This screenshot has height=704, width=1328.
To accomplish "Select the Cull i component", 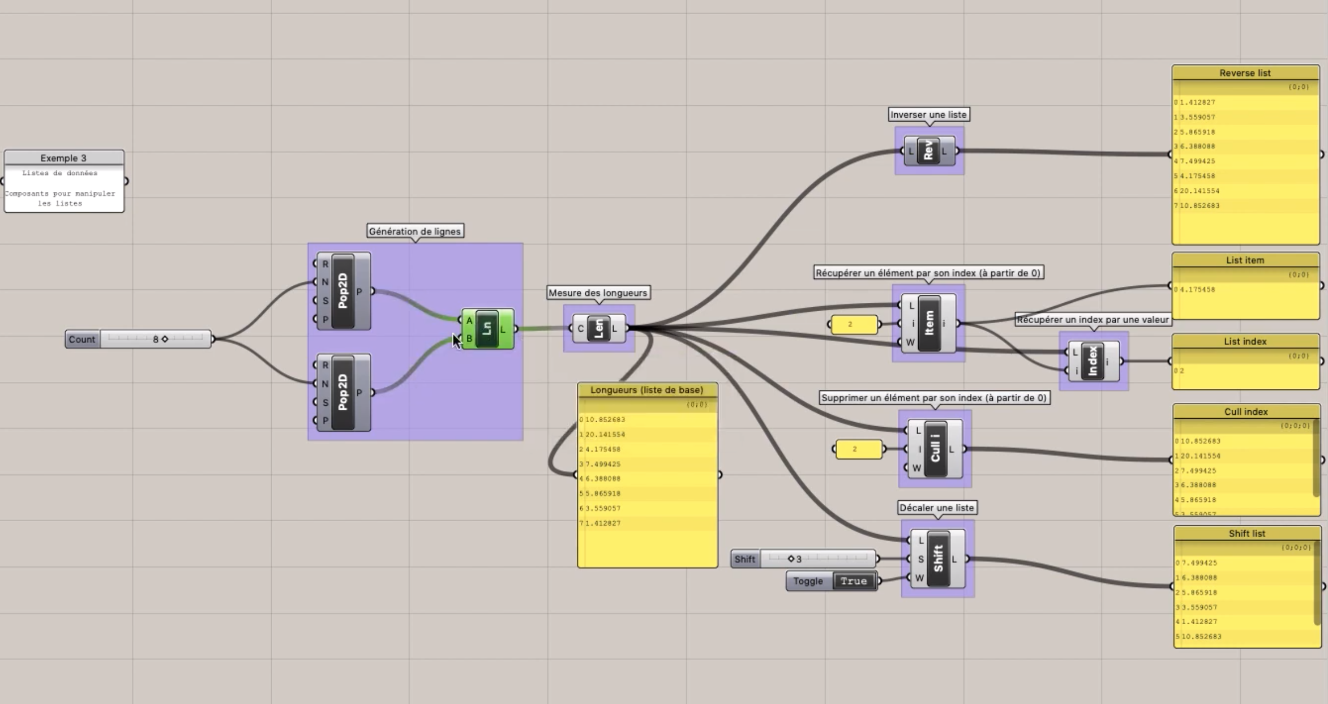I will [935, 449].
